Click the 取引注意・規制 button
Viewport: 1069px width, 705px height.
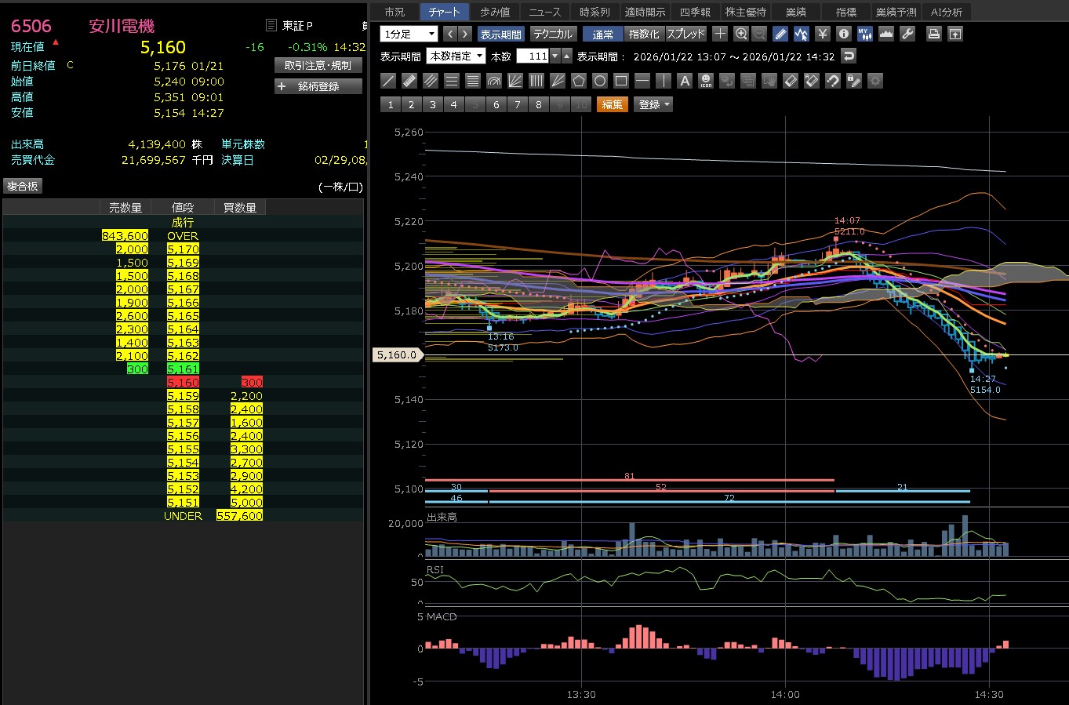pyautogui.click(x=318, y=66)
